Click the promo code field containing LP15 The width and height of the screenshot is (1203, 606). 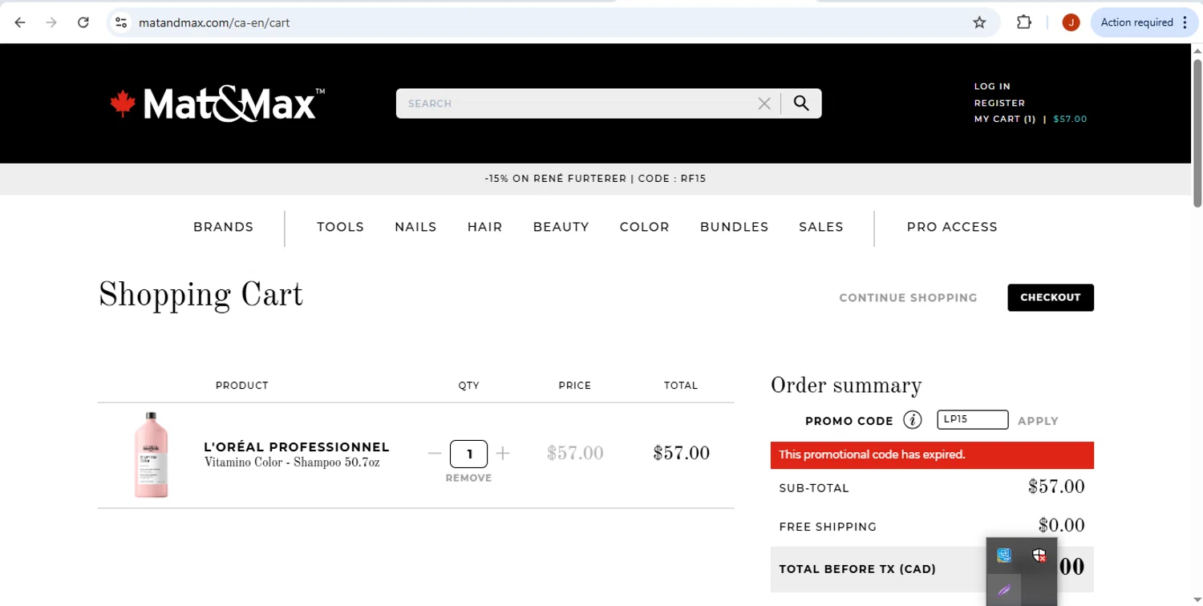pyautogui.click(x=973, y=419)
